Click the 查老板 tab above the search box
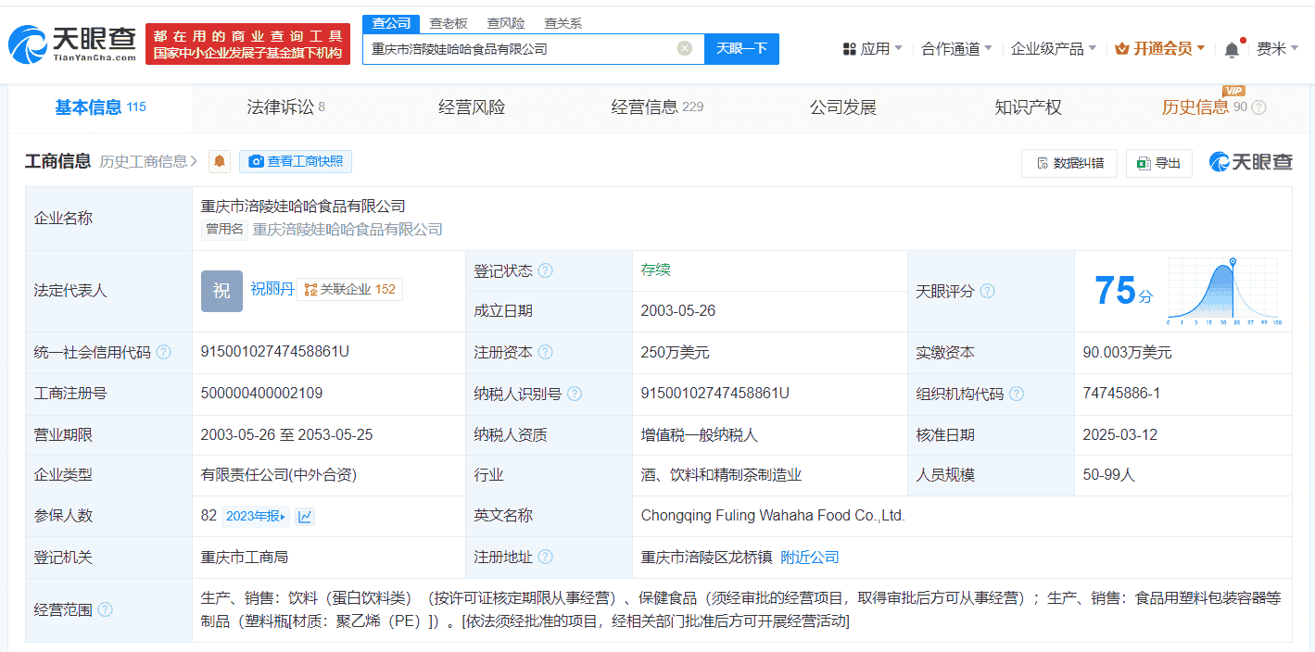Image resolution: width=1315 pixels, height=652 pixels. click(448, 21)
